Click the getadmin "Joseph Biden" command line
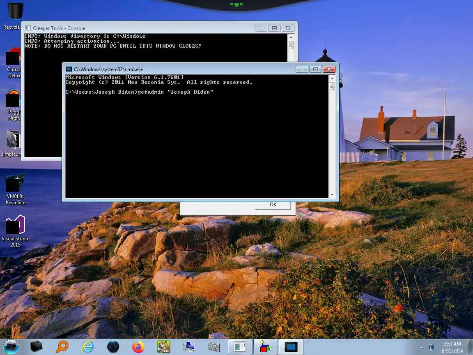The height and width of the screenshot is (355, 473). [139, 92]
